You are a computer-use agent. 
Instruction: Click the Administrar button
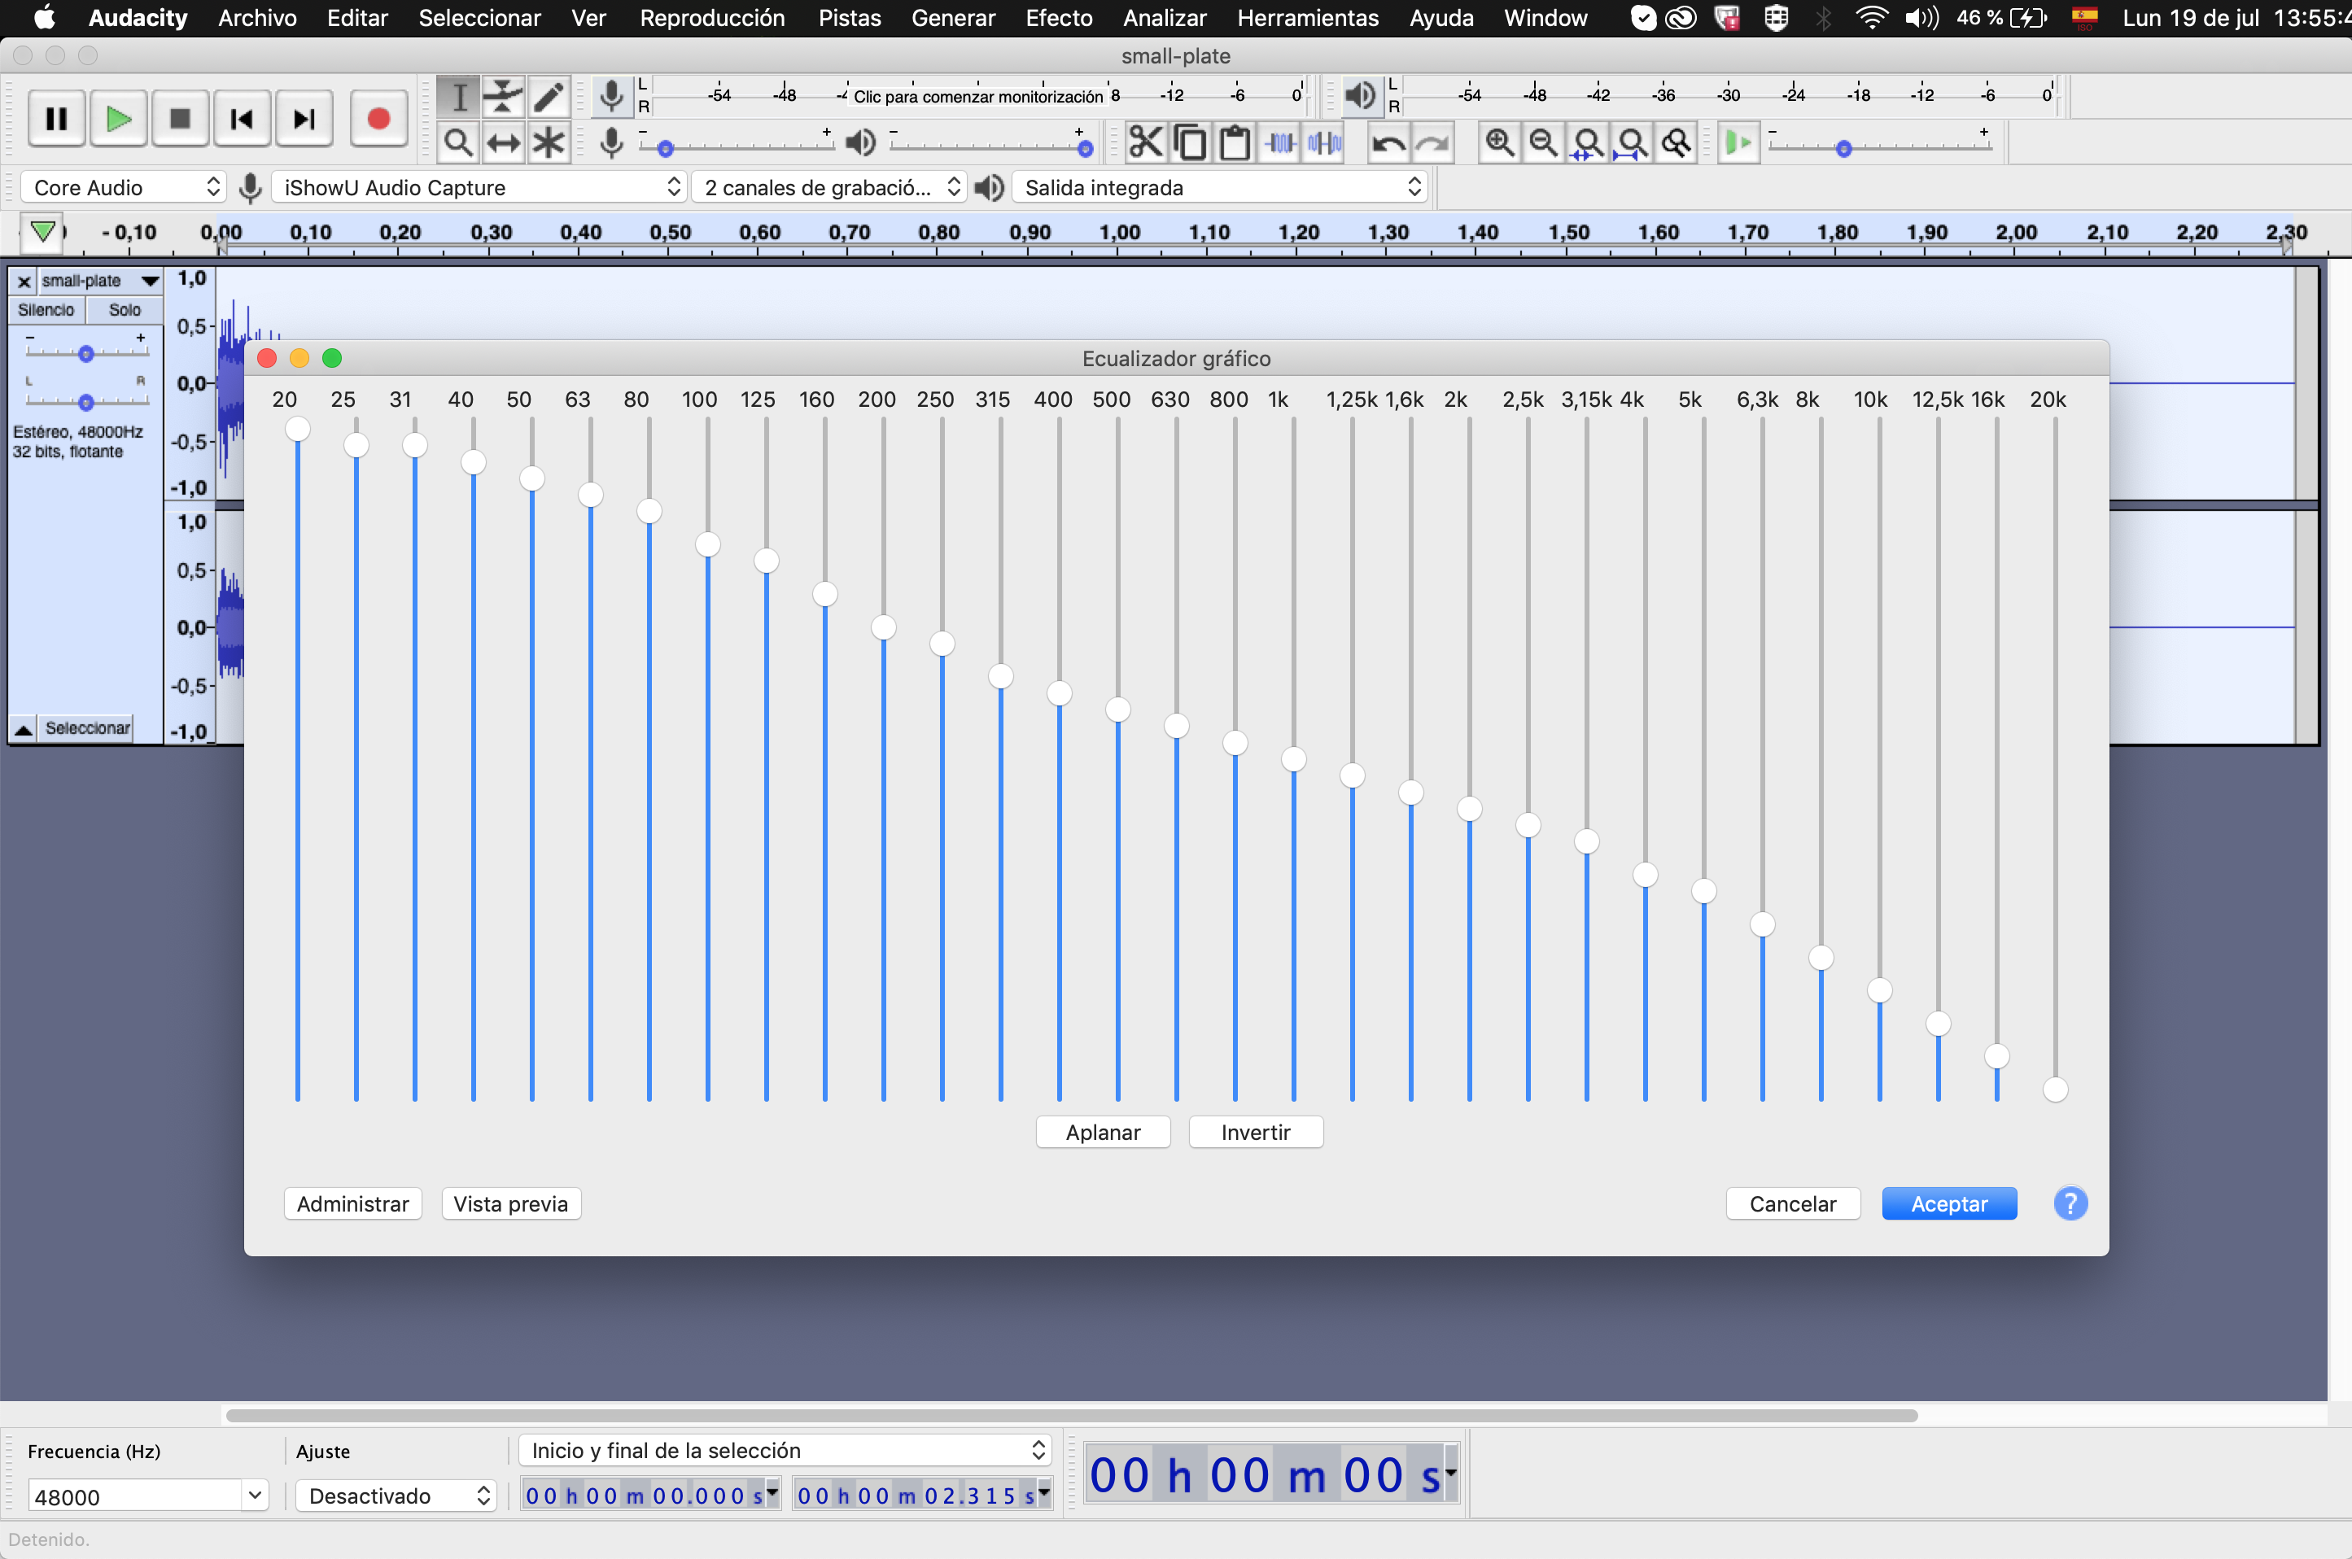tap(353, 1204)
